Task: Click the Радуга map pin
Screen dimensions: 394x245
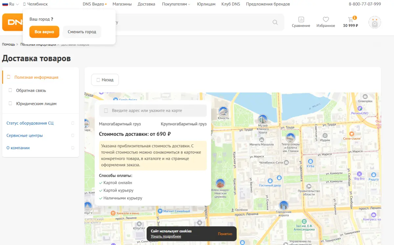Action: [x=373, y=174]
